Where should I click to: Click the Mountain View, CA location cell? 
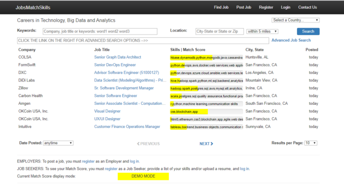261,80
